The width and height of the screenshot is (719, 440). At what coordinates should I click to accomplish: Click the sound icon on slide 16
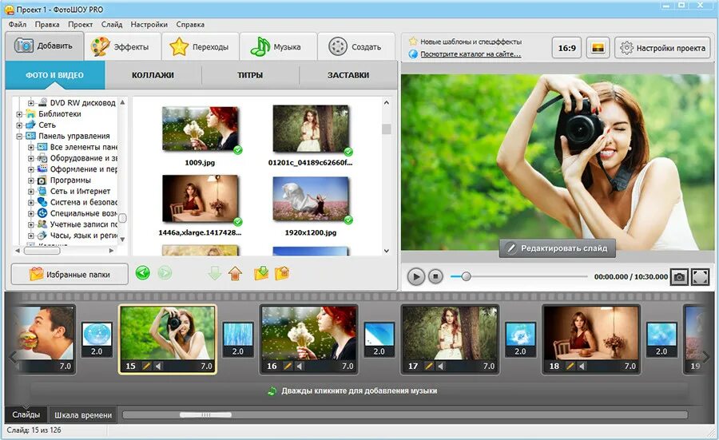point(299,367)
